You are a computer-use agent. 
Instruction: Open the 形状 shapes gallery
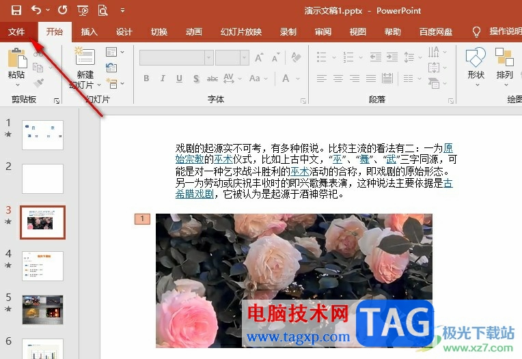pyautogui.click(x=476, y=66)
